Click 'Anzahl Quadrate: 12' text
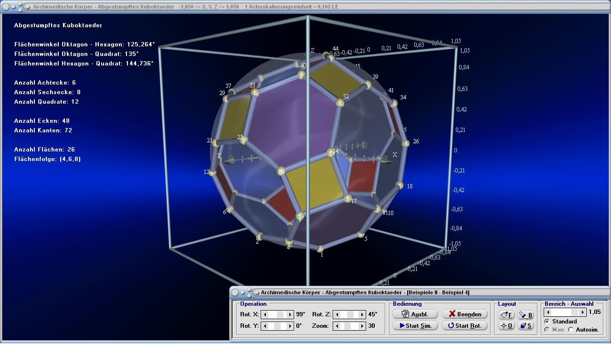Image resolution: width=611 pixels, height=344 pixels. pyautogui.click(x=46, y=102)
